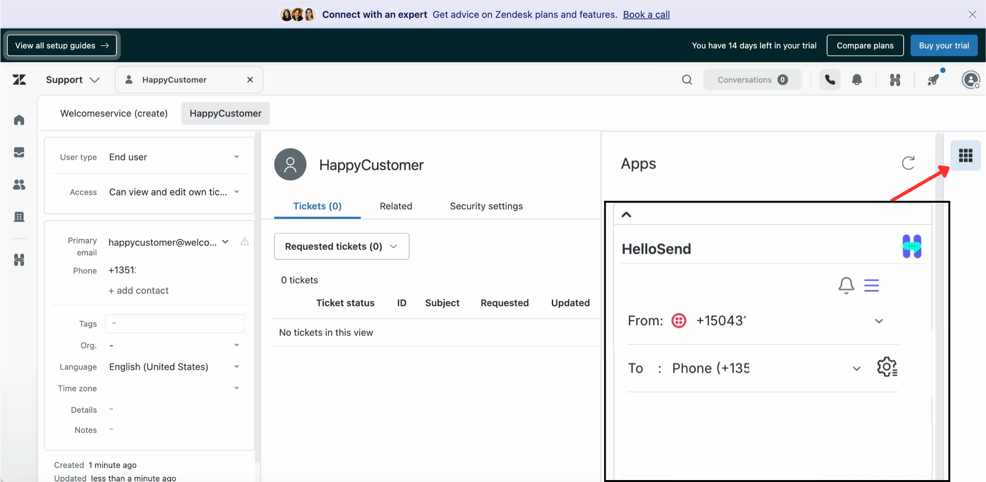The height and width of the screenshot is (482, 986).
Task: Click the Buy your trial button
Action: click(x=944, y=46)
